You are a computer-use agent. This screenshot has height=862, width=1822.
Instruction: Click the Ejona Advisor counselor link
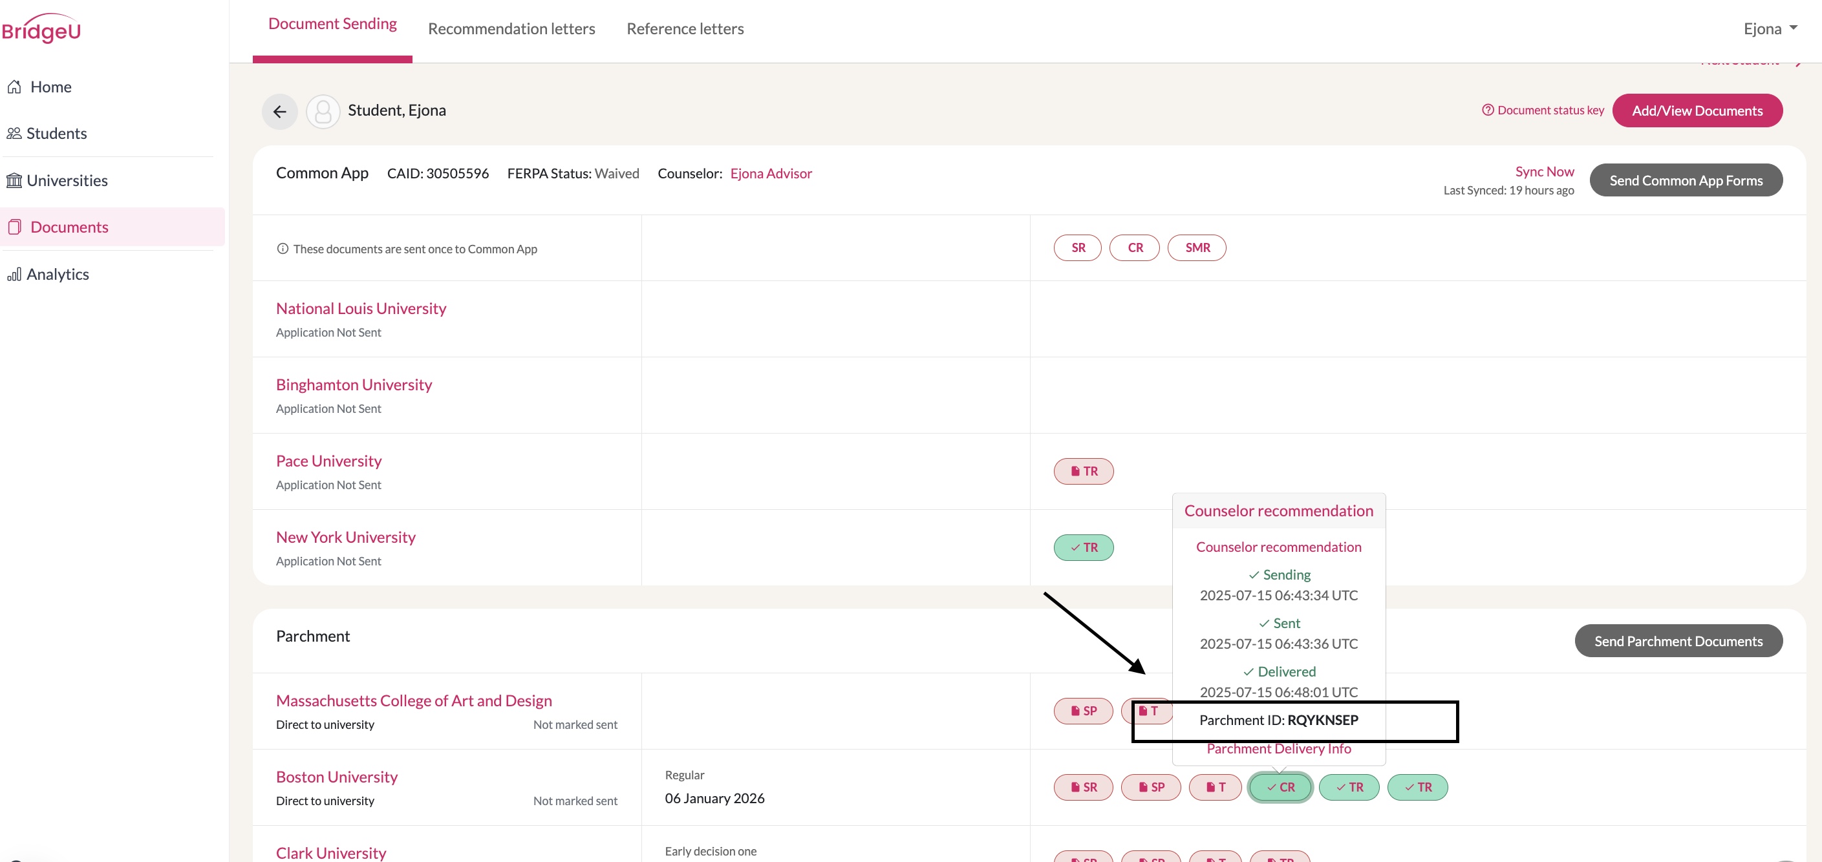pos(771,173)
